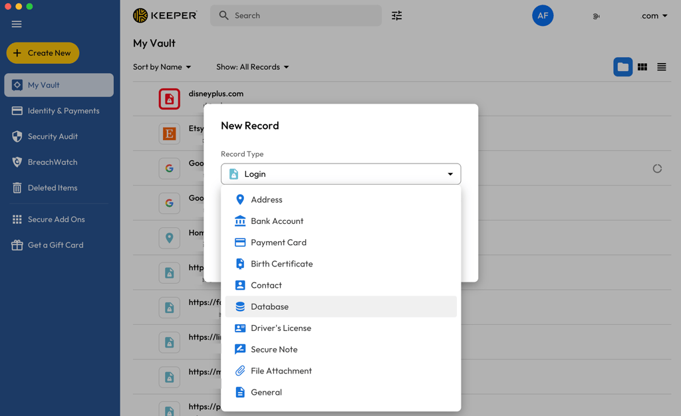Viewport: 681px width, 416px height.
Task: Click the search magnifier icon
Action: click(223, 15)
